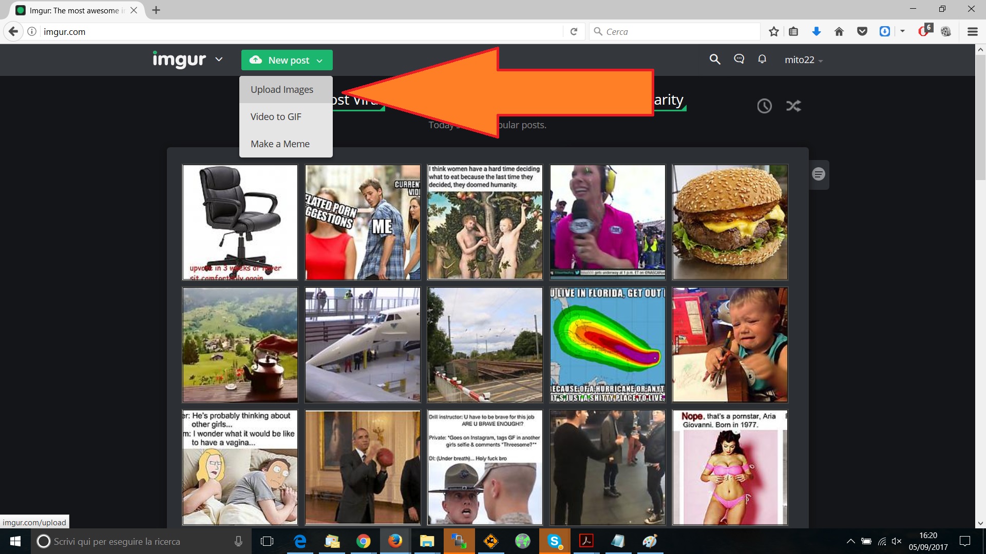Open File Explorer folder in taskbar
The width and height of the screenshot is (986, 554).
427,541
